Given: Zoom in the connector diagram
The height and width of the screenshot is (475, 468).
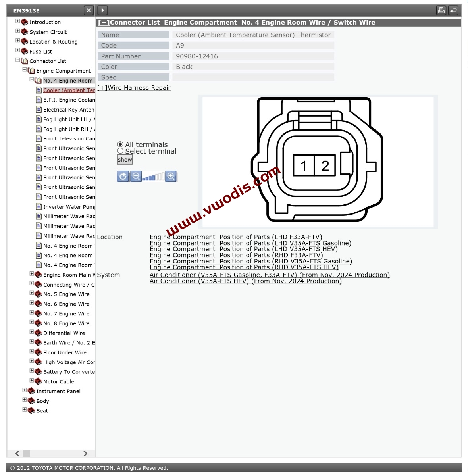Looking at the screenshot, I should coord(171,177).
